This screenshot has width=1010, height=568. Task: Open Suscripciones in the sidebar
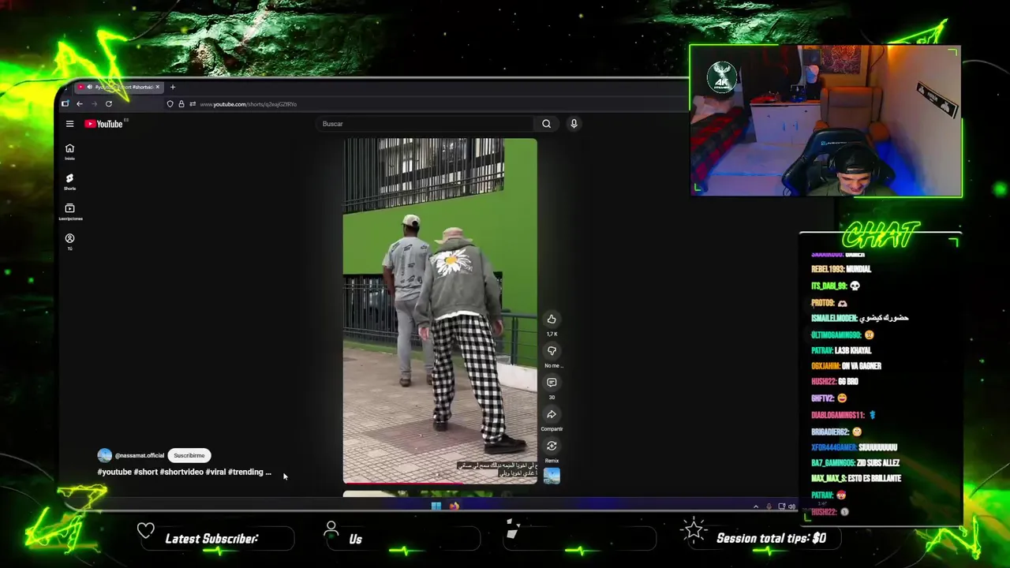[69, 211]
